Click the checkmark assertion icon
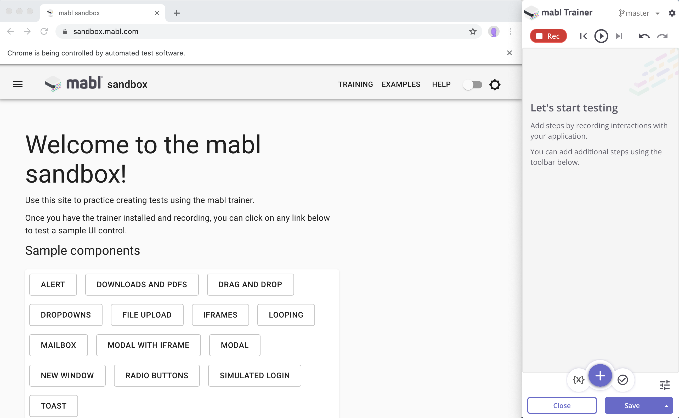The height and width of the screenshot is (418, 679). (622, 380)
